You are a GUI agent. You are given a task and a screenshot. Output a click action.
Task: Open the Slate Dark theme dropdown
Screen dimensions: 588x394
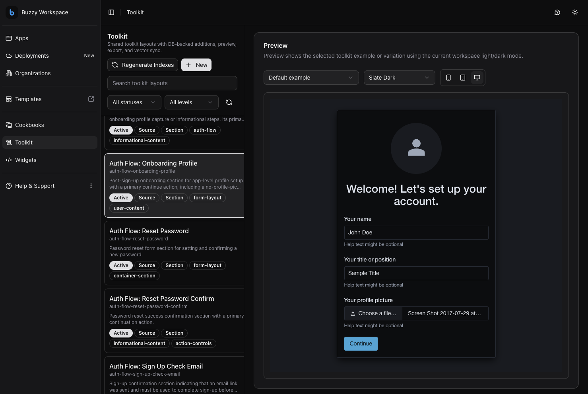pyautogui.click(x=400, y=78)
